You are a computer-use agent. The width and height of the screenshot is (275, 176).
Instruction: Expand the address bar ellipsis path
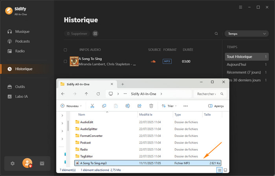pyautogui.click(x=125, y=94)
